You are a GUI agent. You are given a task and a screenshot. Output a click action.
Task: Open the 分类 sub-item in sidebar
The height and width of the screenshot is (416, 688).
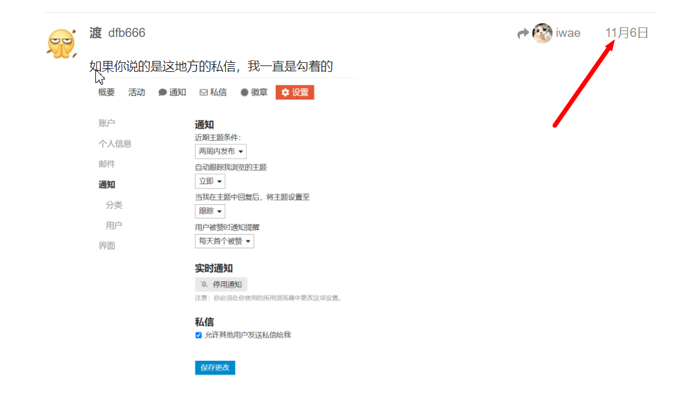114,205
